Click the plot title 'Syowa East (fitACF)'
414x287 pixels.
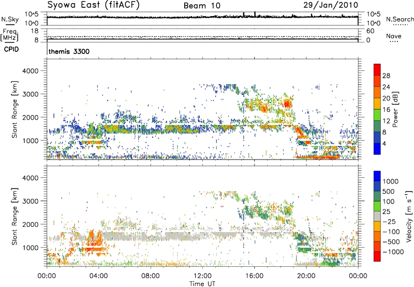point(93,5)
